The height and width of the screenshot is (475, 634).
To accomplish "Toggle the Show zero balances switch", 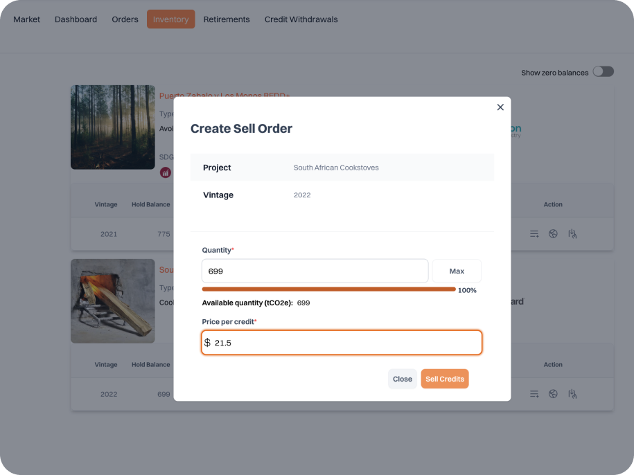I will (x=603, y=72).
